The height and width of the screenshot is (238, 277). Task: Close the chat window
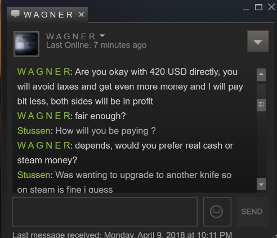pyautogui.click(x=271, y=7)
